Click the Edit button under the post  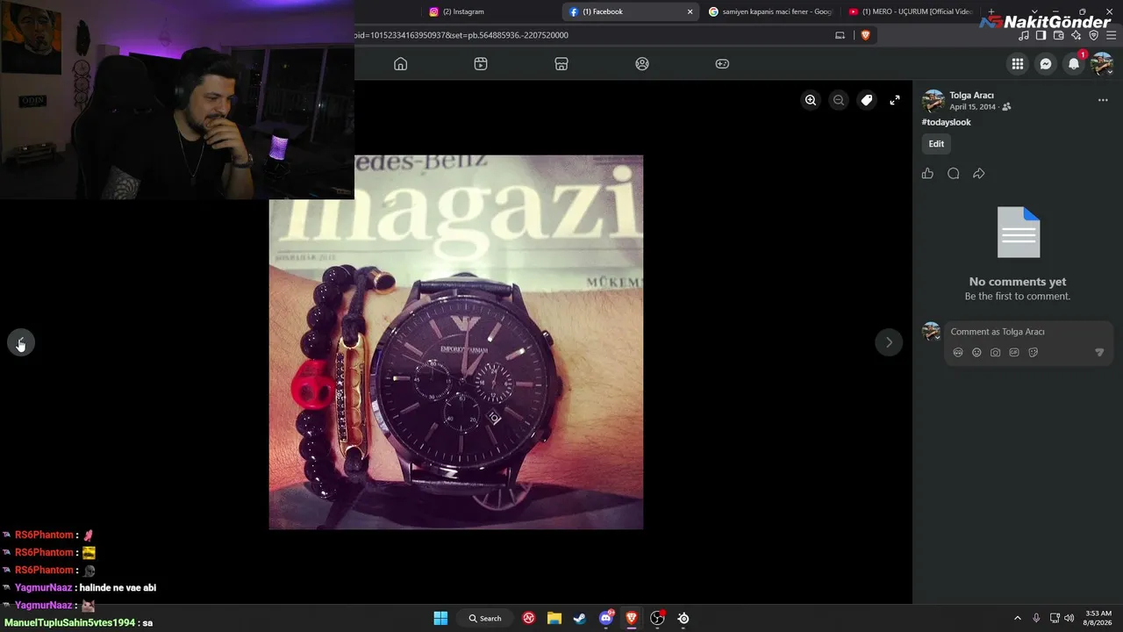pyautogui.click(x=937, y=144)
